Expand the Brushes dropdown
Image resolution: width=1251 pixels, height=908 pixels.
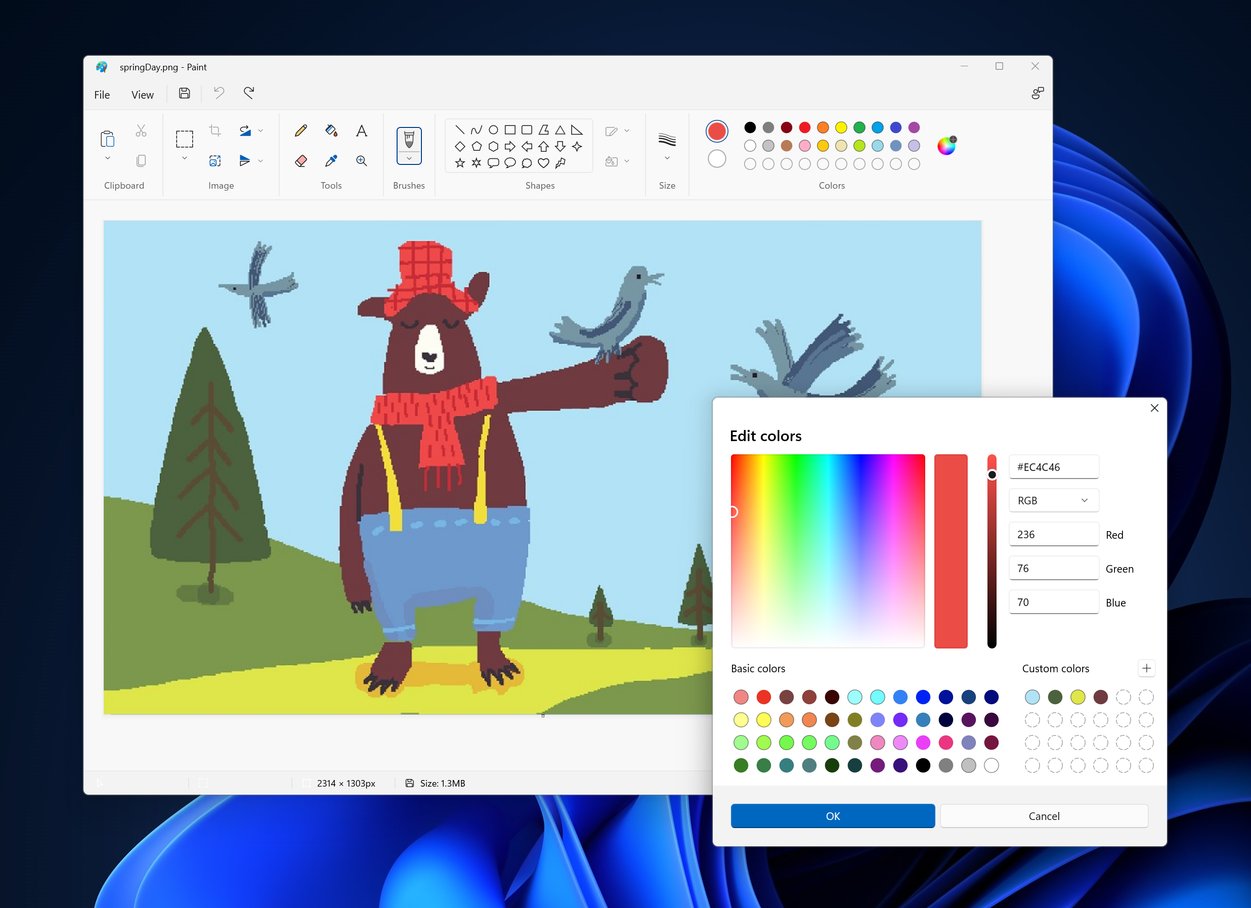[409, 159]
